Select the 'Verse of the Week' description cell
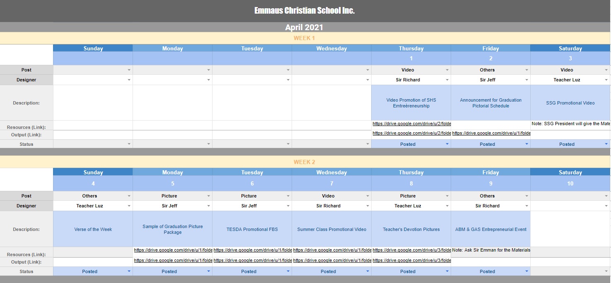This screenshot has width=611, height=283. 93,229
